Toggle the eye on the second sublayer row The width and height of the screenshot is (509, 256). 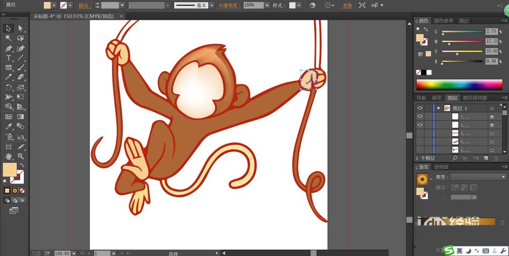[x=420, y=125]
